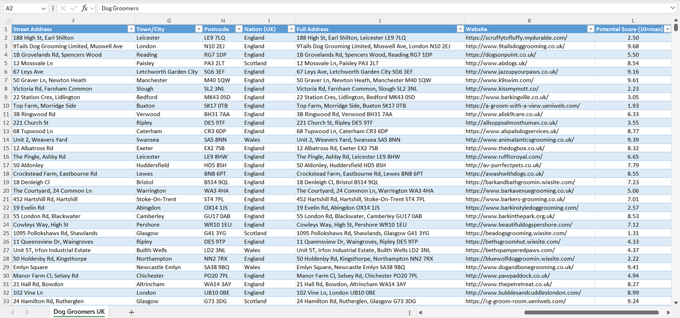Open the Street Address filter dropdown
This screenshot has height=318, width=680.
131,29
